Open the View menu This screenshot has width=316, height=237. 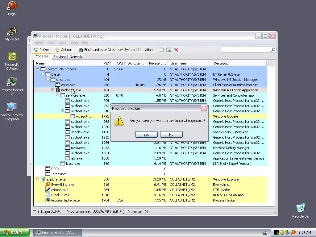[x=51, y=43]
